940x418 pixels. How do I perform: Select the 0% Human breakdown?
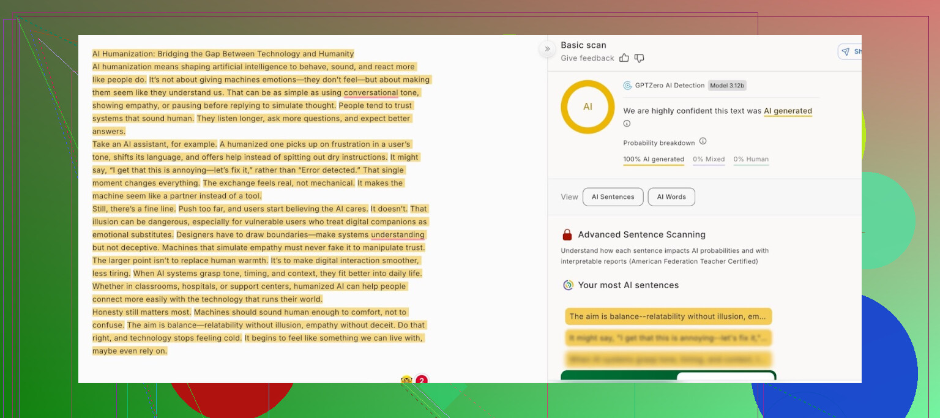pyautogui.click(x=751, y=159)
